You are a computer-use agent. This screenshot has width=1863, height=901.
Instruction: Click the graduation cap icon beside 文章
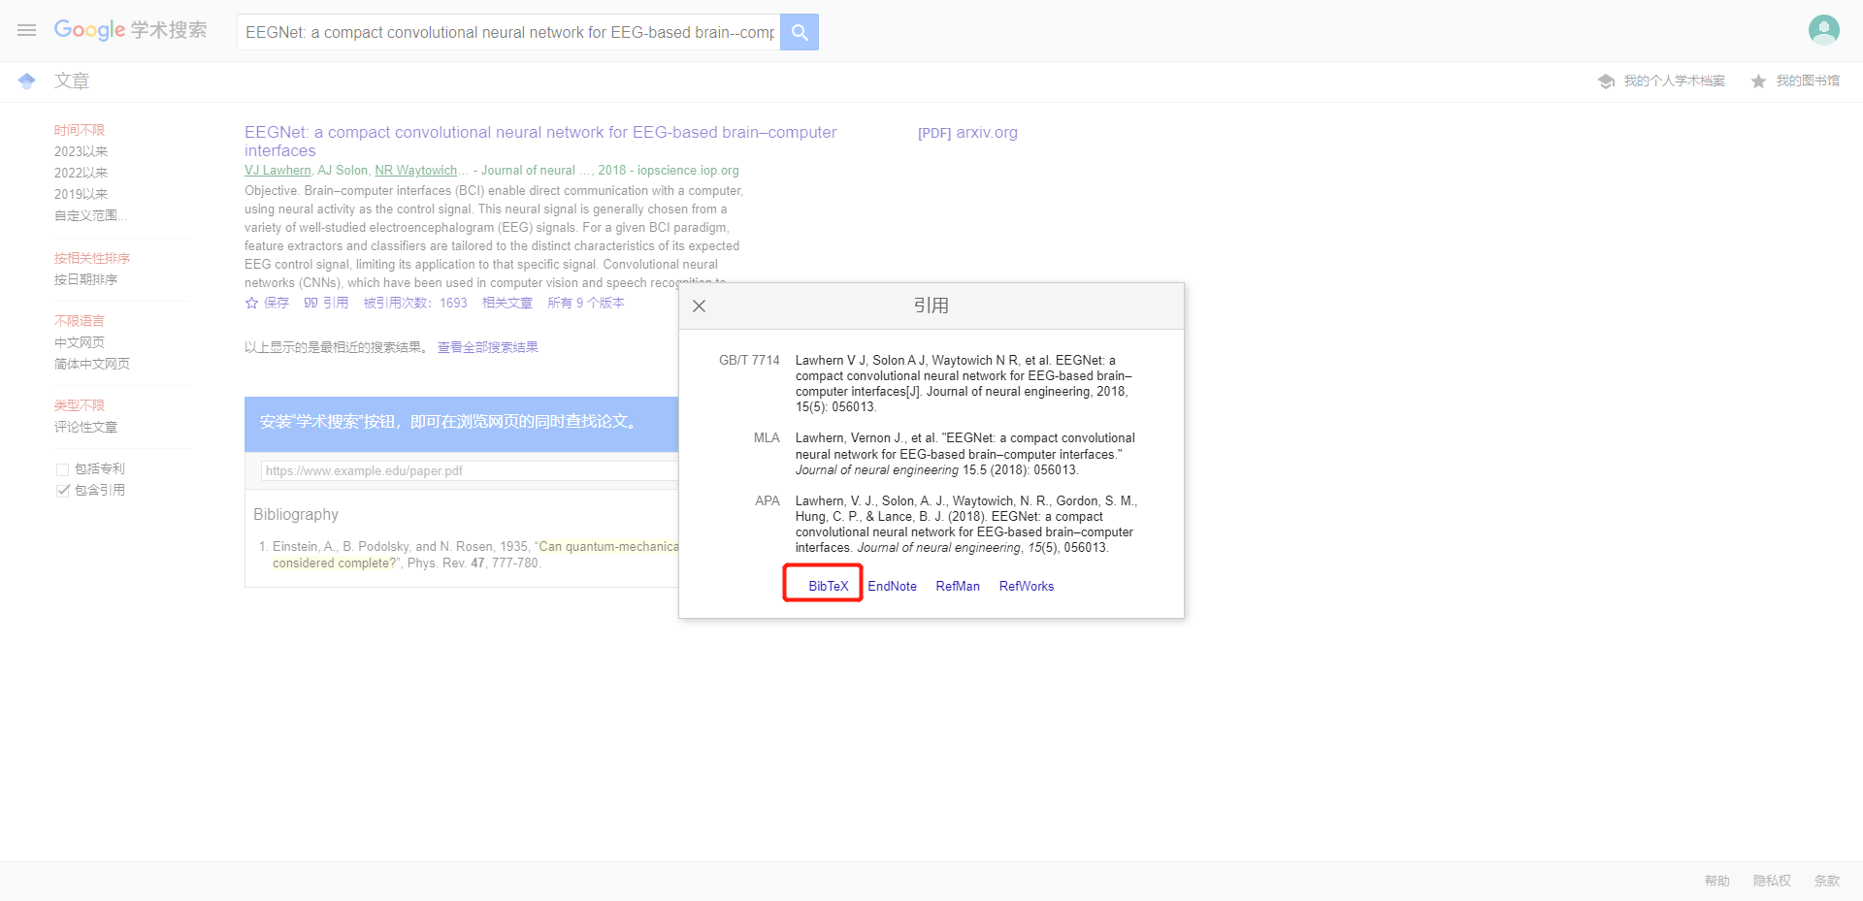pos(26,81)
